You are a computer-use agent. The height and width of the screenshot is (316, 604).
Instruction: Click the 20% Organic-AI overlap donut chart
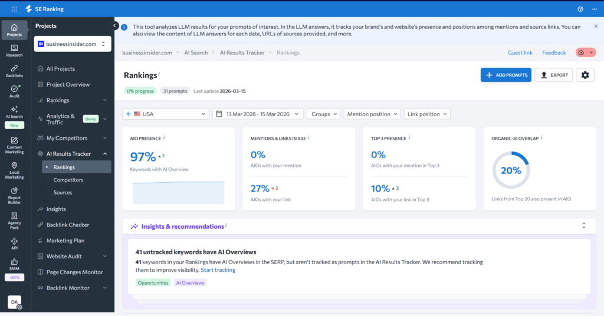pos(511,170)
